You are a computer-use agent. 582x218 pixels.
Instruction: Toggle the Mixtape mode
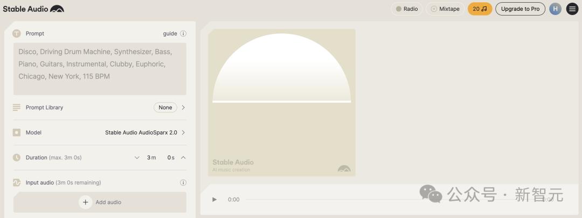445,9
